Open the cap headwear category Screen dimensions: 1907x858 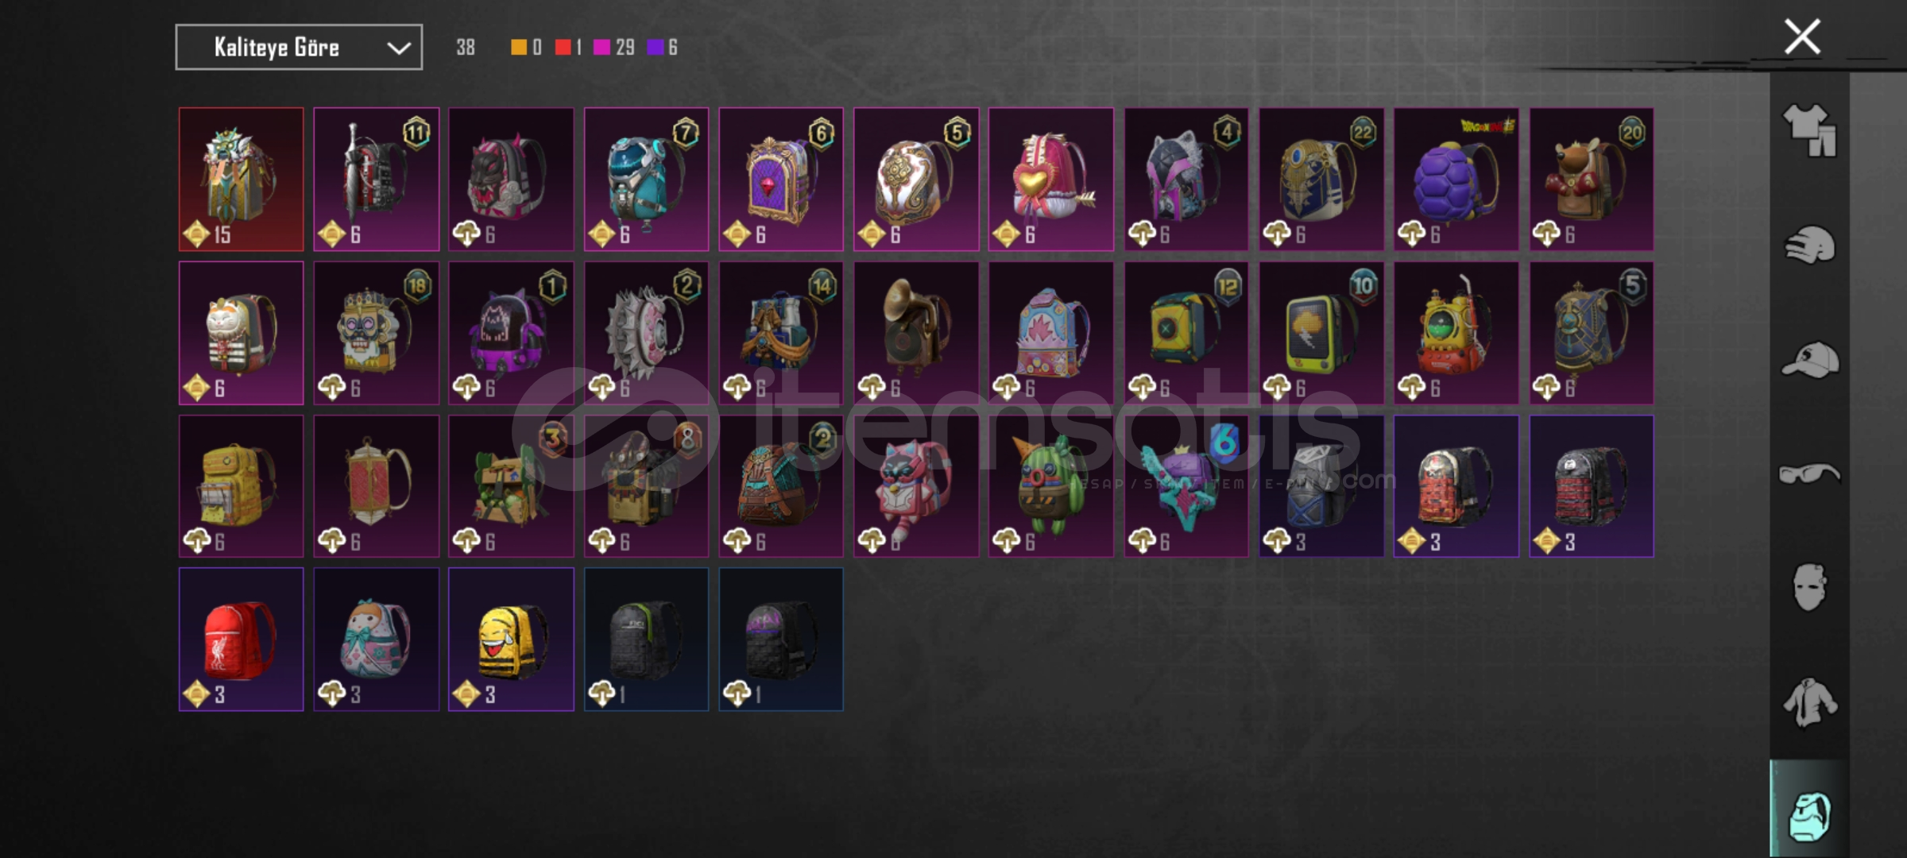click(1809, 359)
